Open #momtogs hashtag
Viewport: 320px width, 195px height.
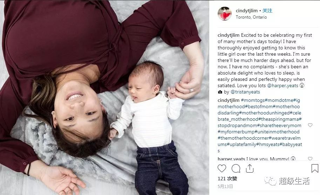[253, 100]
